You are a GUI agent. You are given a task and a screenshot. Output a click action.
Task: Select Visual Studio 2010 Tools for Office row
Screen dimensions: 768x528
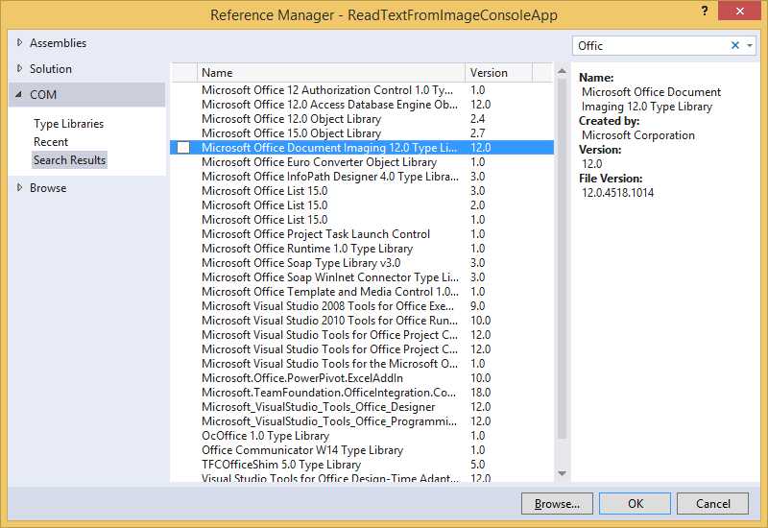coord(362,321)
